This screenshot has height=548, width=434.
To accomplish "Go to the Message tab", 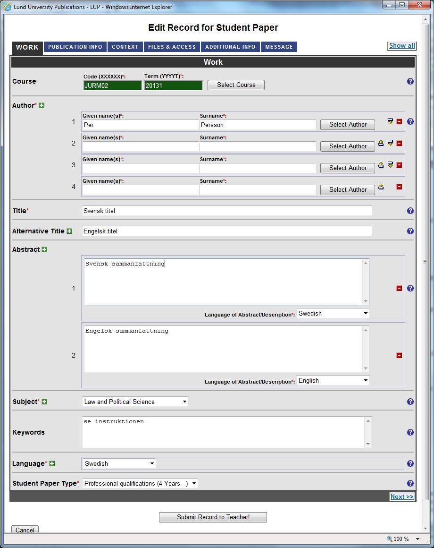I will coord(279,47).
